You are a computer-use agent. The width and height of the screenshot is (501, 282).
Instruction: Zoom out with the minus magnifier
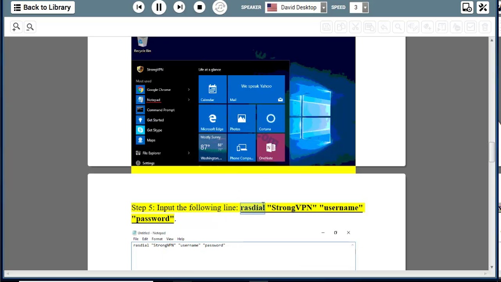30,27
